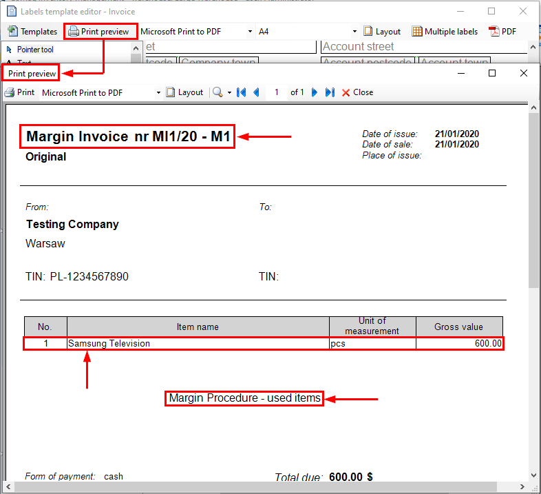Click Print preview in the template editor toolbar
The width and height of the screenshot is (541, 494).
(x=98, y=32)
